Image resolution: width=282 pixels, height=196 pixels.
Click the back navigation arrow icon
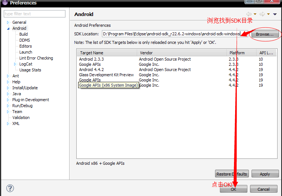tap(249, 14)
